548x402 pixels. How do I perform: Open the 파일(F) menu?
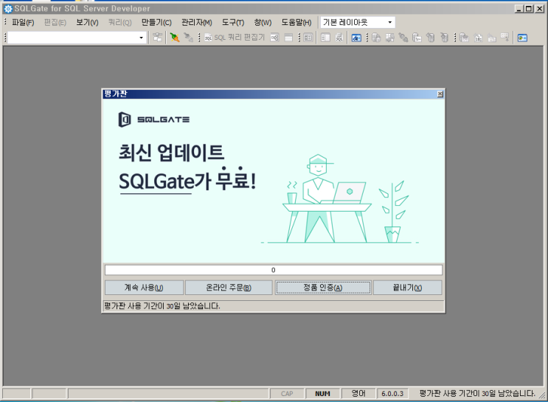click(23, 23)
